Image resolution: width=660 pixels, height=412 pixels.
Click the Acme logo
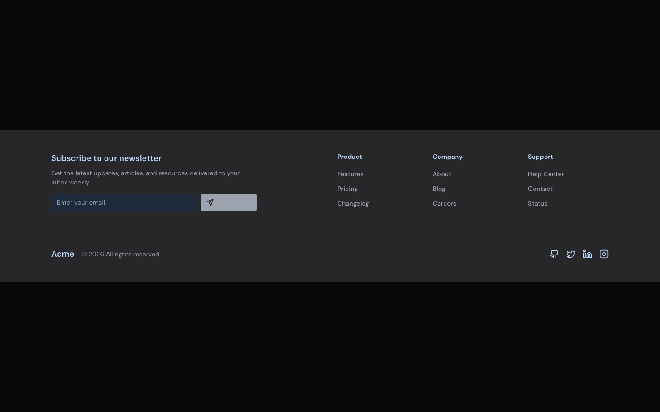click(x=63, y=254)
